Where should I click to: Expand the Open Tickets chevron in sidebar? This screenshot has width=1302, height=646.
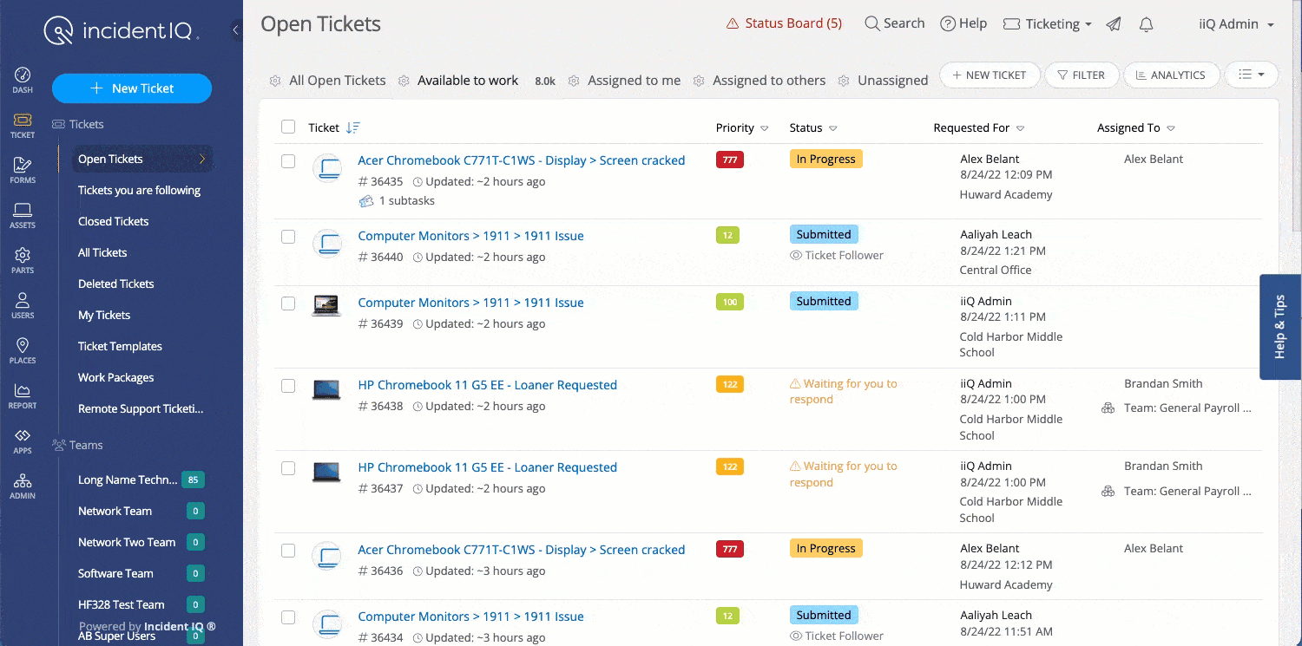[x=202, y=159]
